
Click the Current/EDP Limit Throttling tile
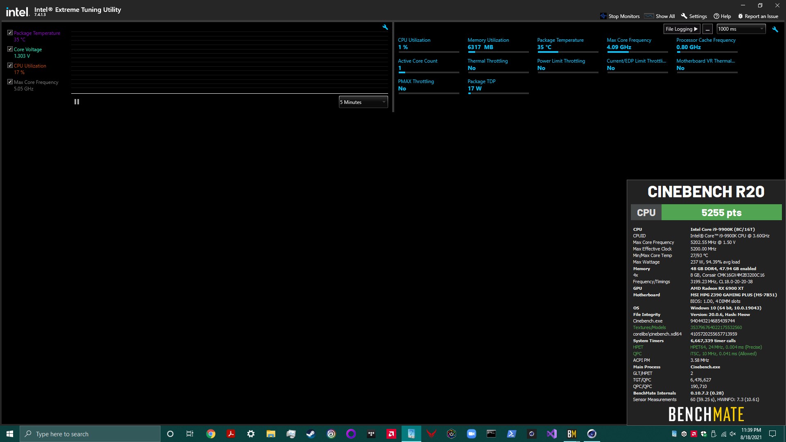coord(637,65)
